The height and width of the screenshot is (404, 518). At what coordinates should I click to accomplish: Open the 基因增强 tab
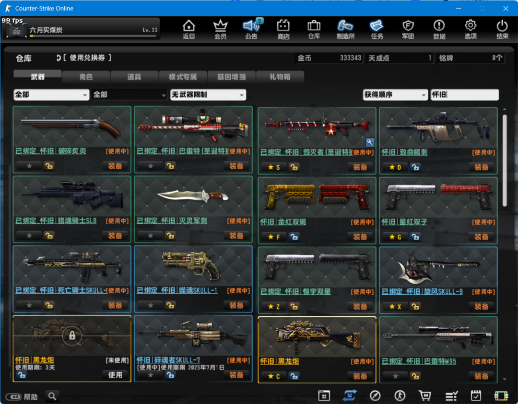231,77
